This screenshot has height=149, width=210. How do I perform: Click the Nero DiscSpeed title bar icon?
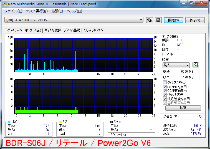4,4
